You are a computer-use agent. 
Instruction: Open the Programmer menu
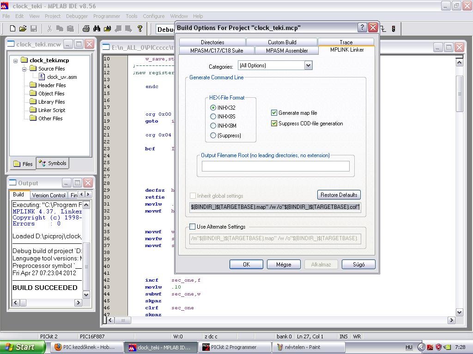coord(107,16)
